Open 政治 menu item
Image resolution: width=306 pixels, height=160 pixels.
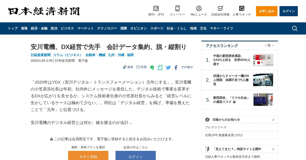click(54, 28)
